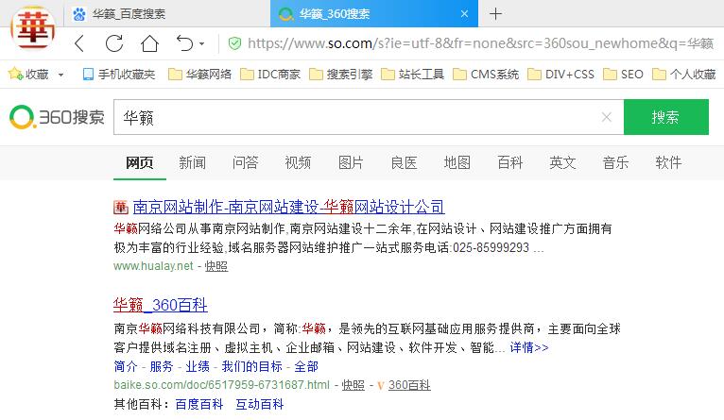
Task: Switch to the 地图 search category
Action: (x=457, y=162)
